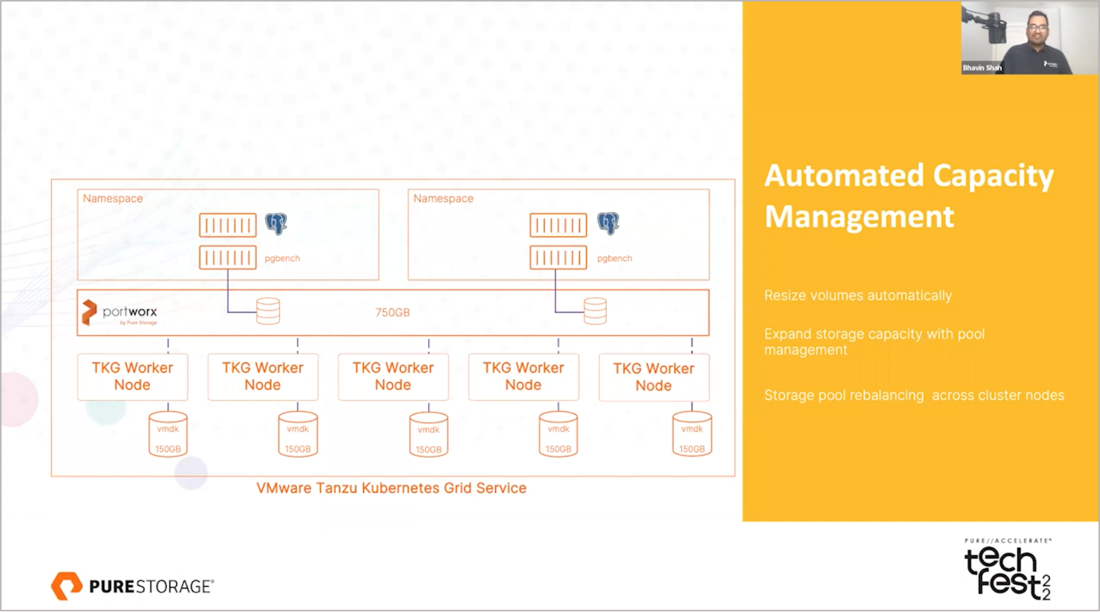
Task: Click the left 'Namespace' label
Action: pos(113,198)
